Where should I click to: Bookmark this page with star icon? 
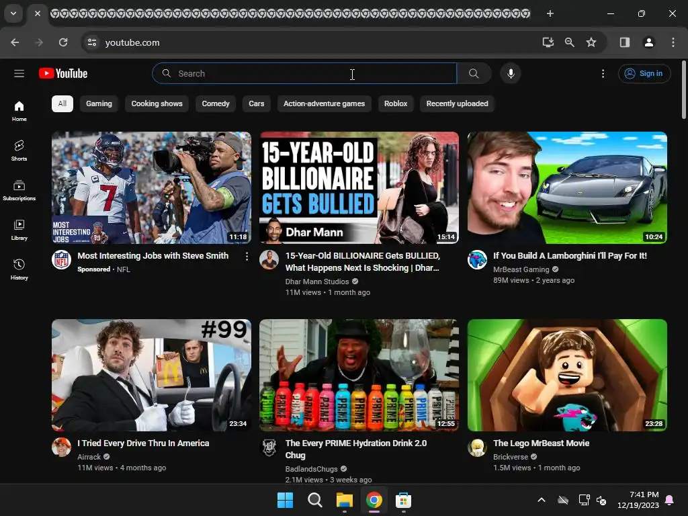591,42
